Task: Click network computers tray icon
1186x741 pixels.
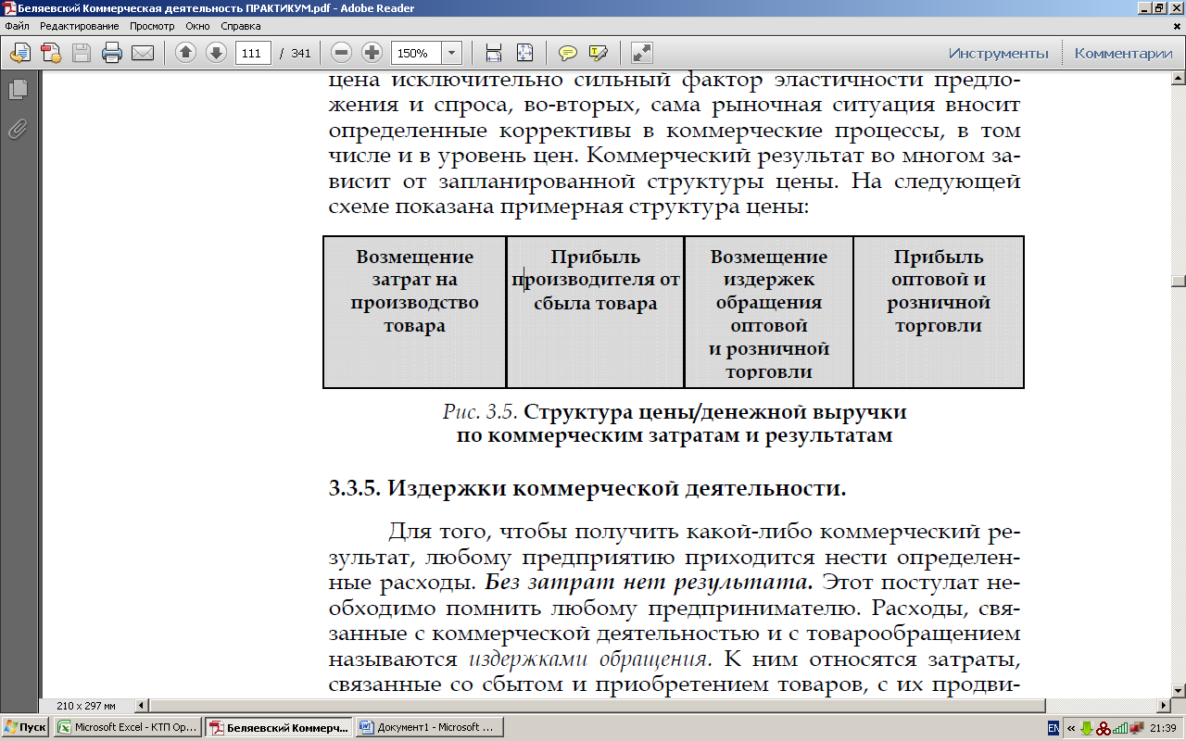Action: click(1137, 728)
